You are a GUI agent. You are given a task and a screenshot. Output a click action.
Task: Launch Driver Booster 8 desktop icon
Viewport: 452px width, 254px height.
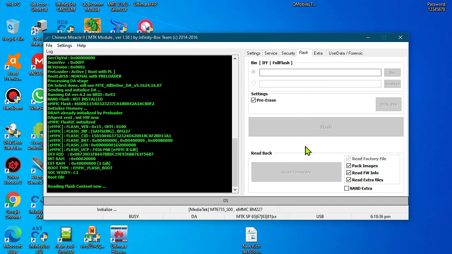point(13,171)
